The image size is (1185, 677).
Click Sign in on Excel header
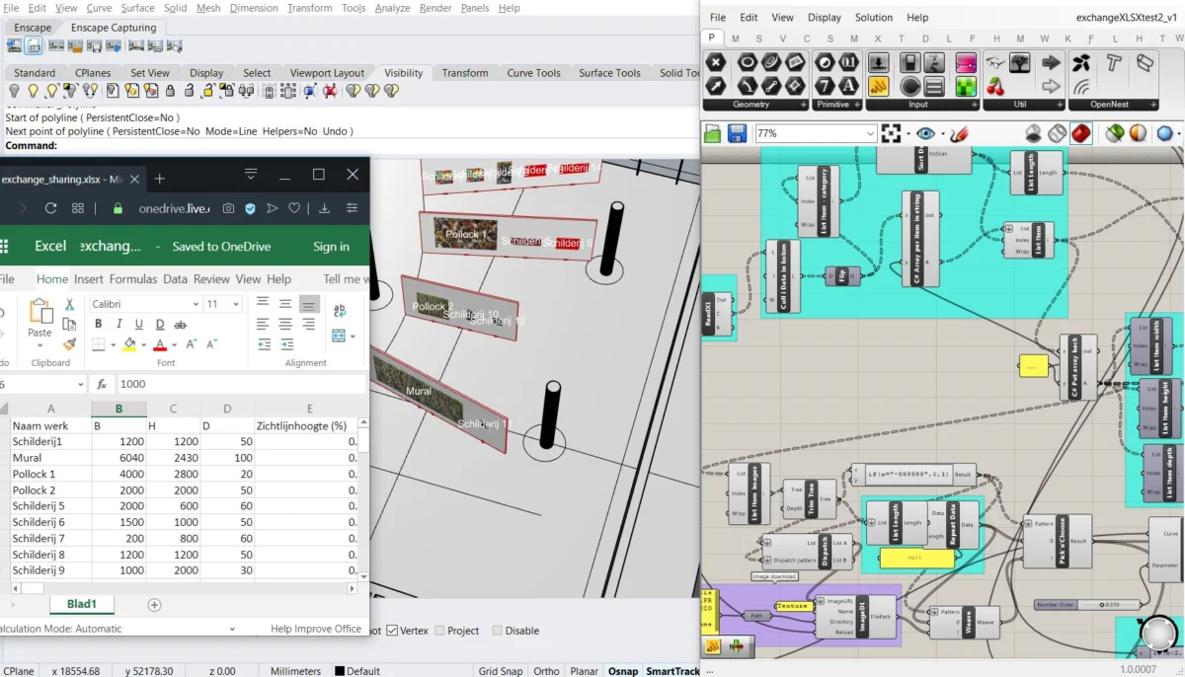coord(331,247)
